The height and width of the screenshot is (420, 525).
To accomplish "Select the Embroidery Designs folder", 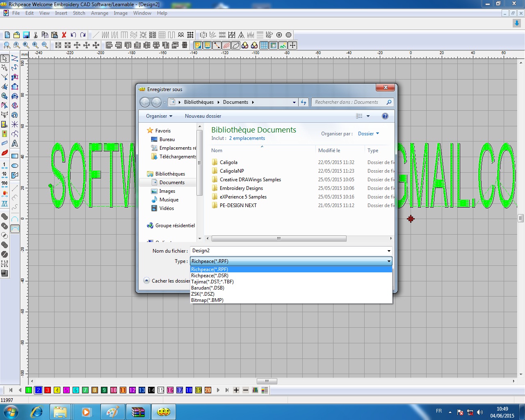I will click(x=241, y=188).
